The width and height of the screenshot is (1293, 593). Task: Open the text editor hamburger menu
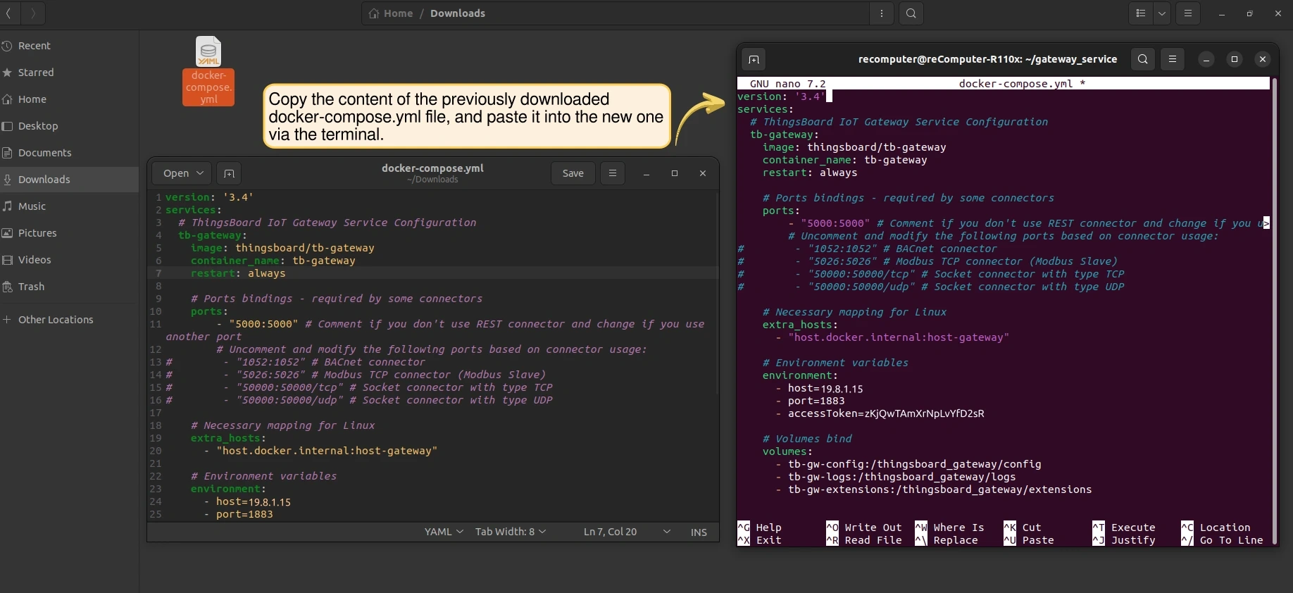coord(613,173)
